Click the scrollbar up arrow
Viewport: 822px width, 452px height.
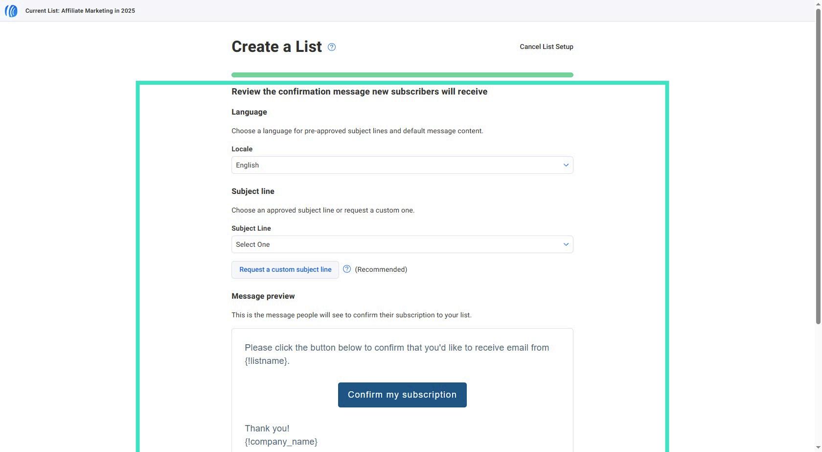(818, 3)
